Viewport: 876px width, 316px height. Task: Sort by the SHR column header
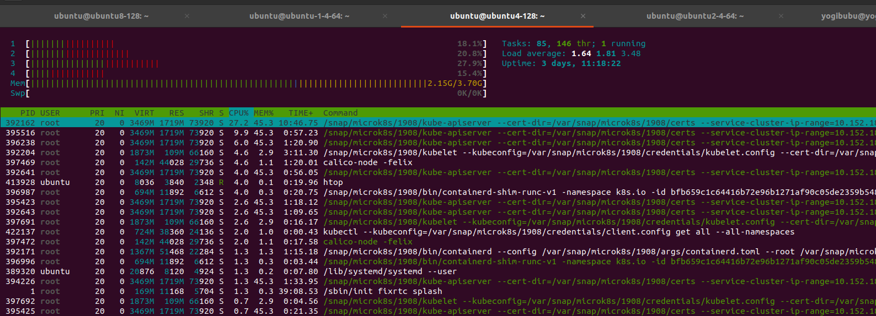(x=206, y=113)
